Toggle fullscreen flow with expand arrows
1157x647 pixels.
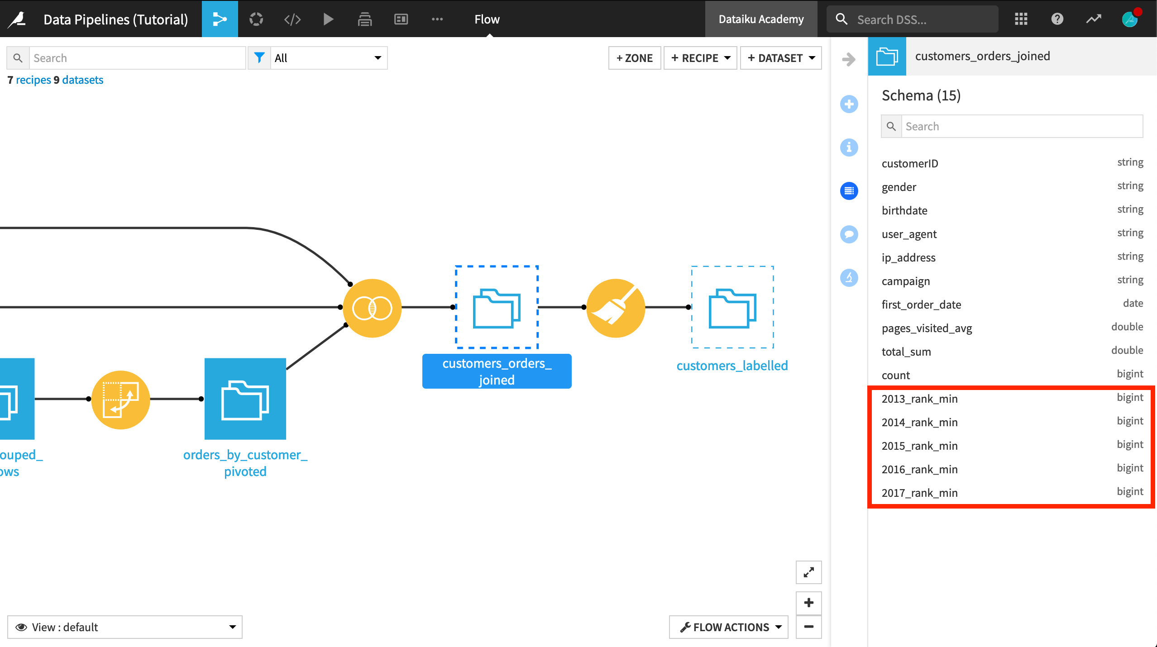(809, 572)
